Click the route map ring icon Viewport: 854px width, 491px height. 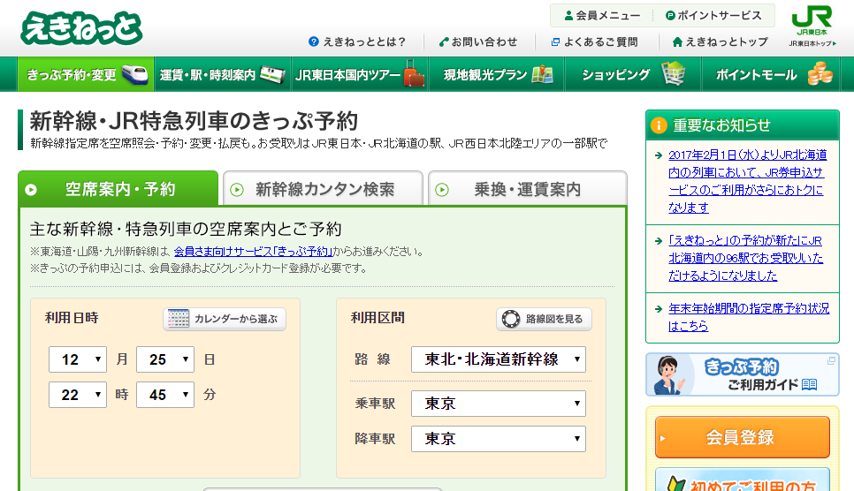(x=511, y=319)
